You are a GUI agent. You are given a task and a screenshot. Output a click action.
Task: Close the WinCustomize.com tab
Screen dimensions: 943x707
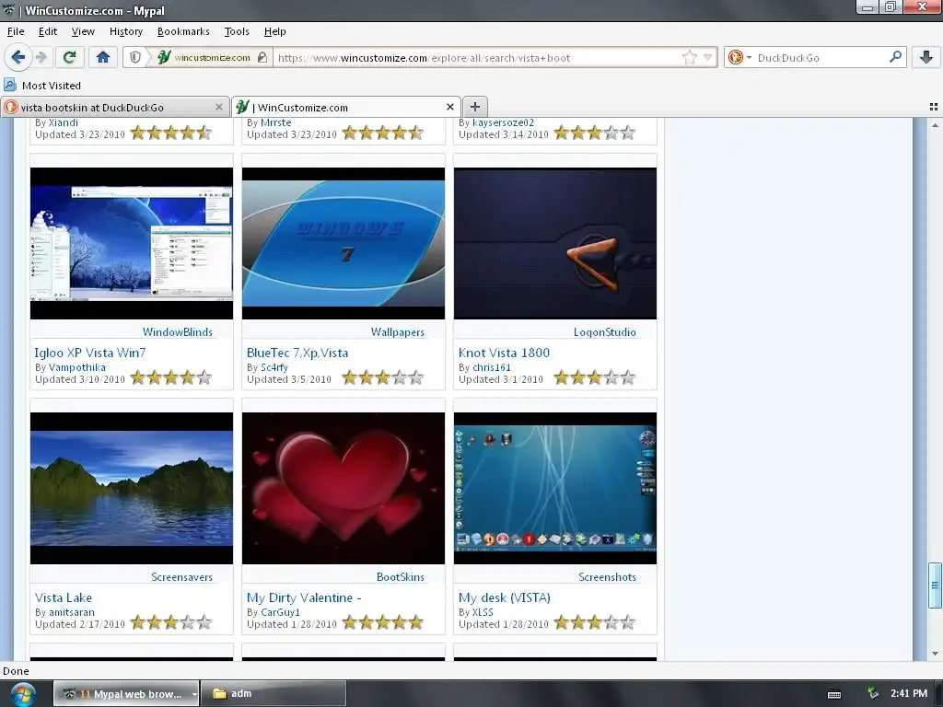(449, 107)
